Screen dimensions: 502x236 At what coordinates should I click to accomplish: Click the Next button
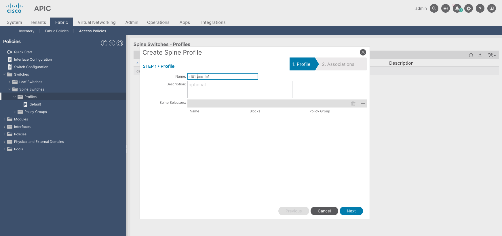(351, 211)
